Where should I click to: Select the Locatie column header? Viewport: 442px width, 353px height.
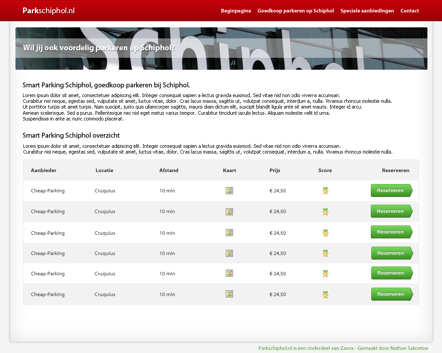(104, 170)
